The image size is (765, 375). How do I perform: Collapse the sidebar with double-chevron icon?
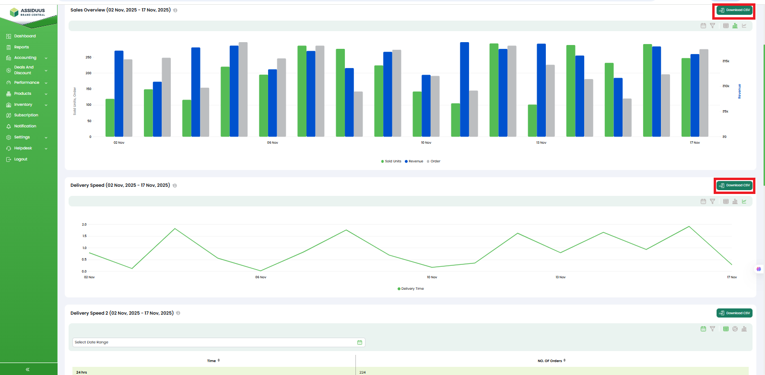[28, 369]
